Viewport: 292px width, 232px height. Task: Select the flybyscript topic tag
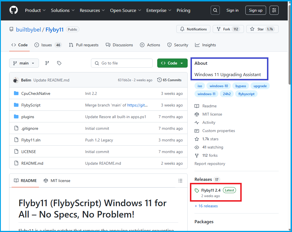(x=246, y=94)
